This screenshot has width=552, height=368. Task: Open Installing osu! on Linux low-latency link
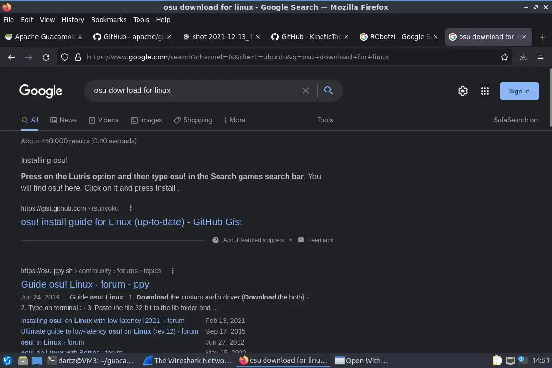pos(103,321)
